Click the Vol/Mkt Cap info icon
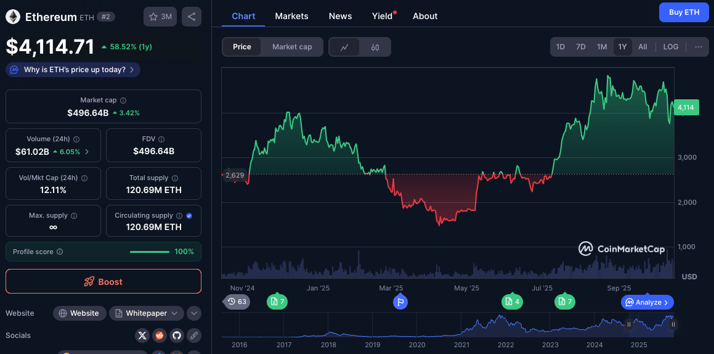 click(84, 178)
